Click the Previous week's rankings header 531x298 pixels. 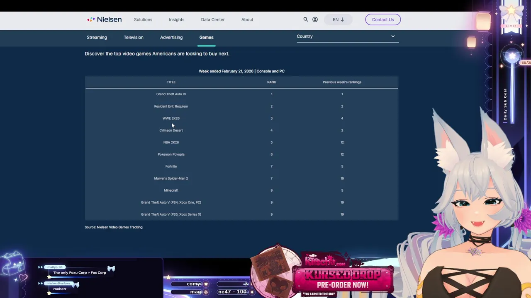click(x=342, y=82)
